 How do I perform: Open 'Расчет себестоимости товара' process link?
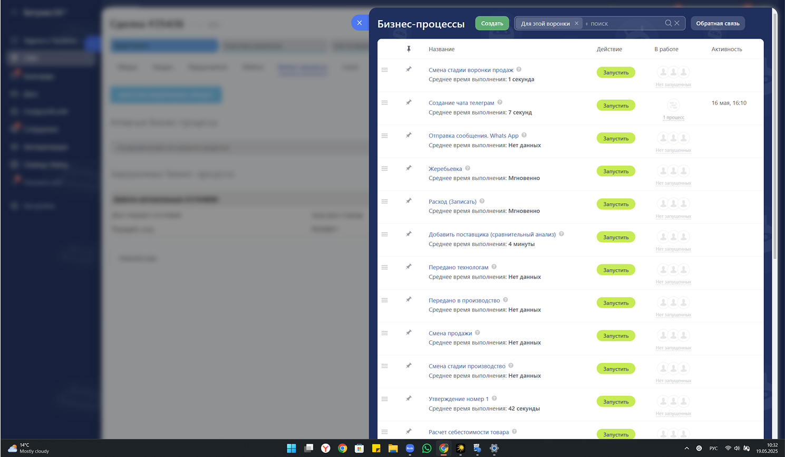click(x=469, y=432)
